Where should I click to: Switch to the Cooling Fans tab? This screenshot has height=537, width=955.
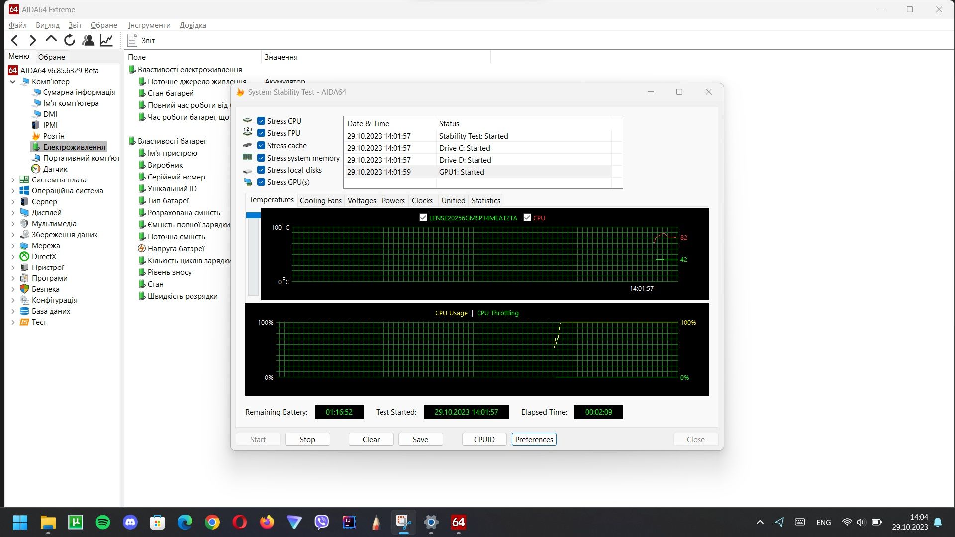(321, 201)
